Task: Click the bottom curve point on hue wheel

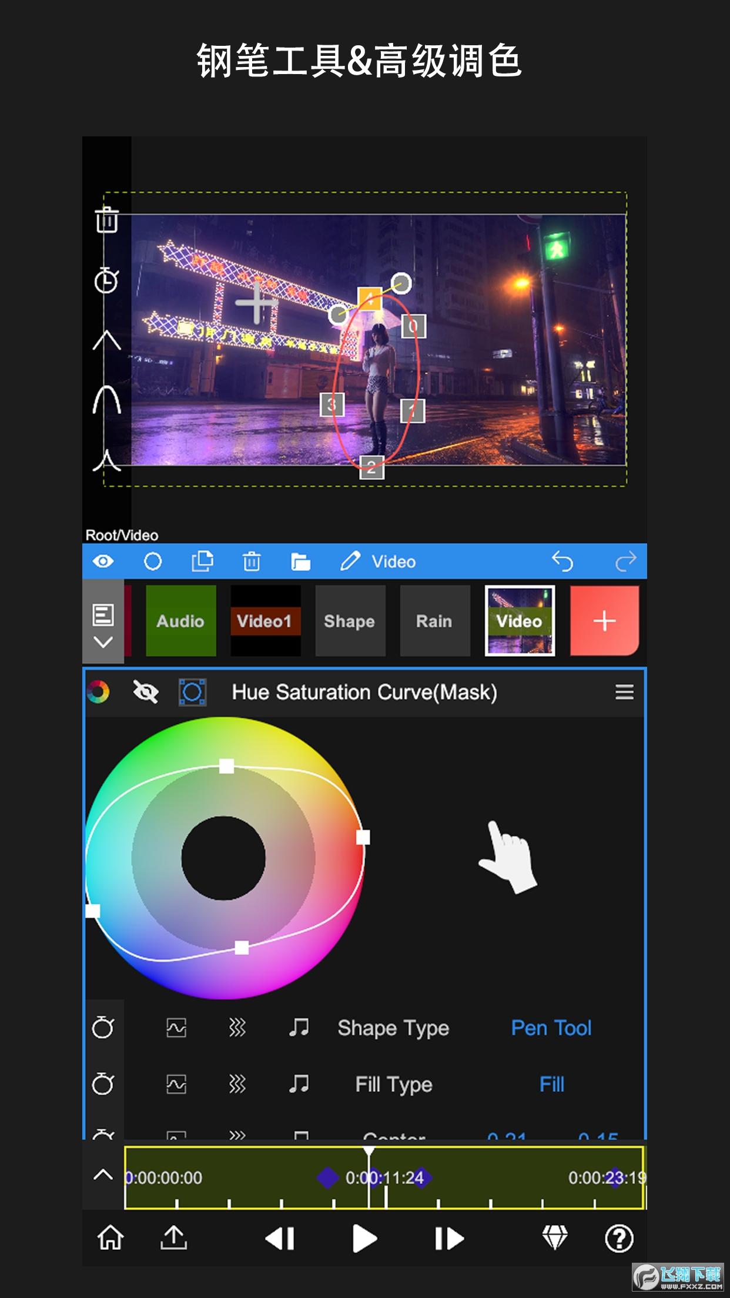Action: point(242,947)
